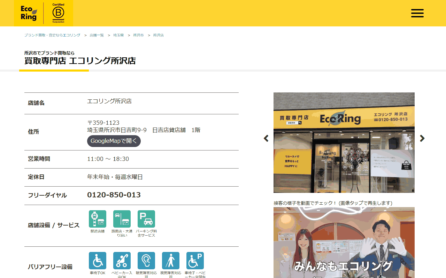Image resolution: width=446 pixels, height=278 pixels.
Task: Click the 路面店・大通り沿い icon
Action: pos(122,219)
